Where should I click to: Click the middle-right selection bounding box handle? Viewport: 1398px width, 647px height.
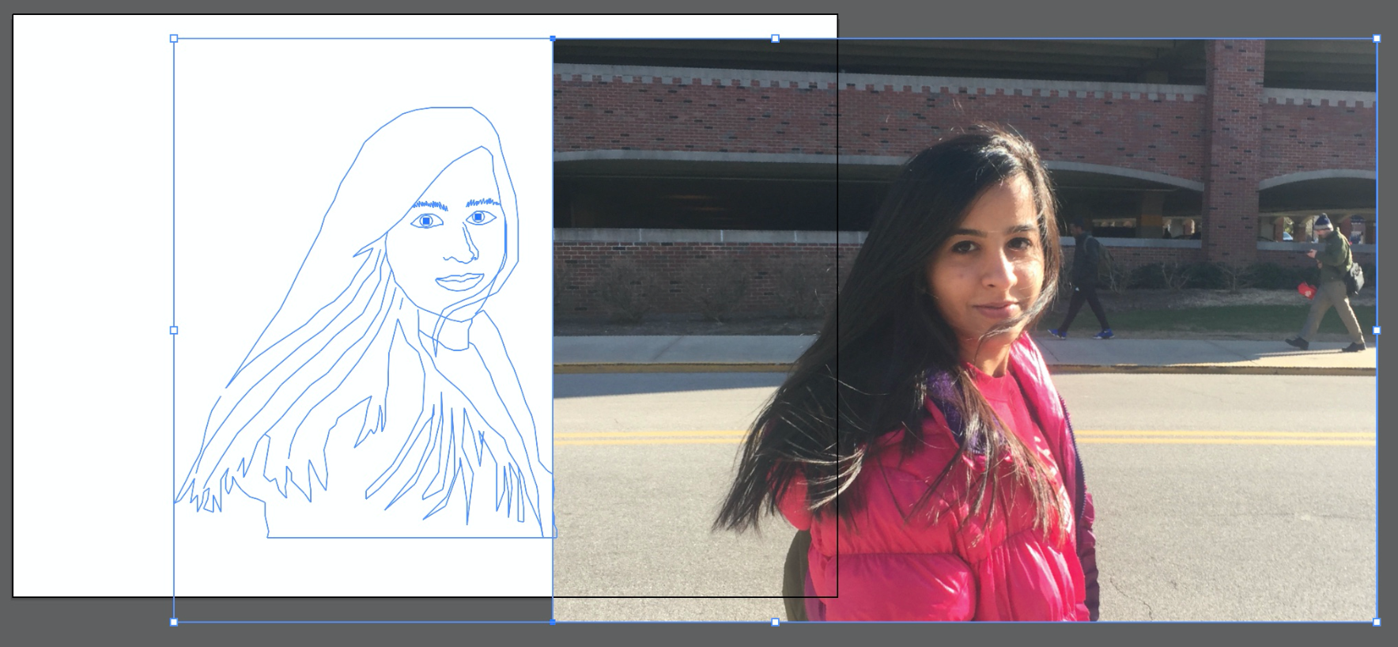pos(1377,330)
